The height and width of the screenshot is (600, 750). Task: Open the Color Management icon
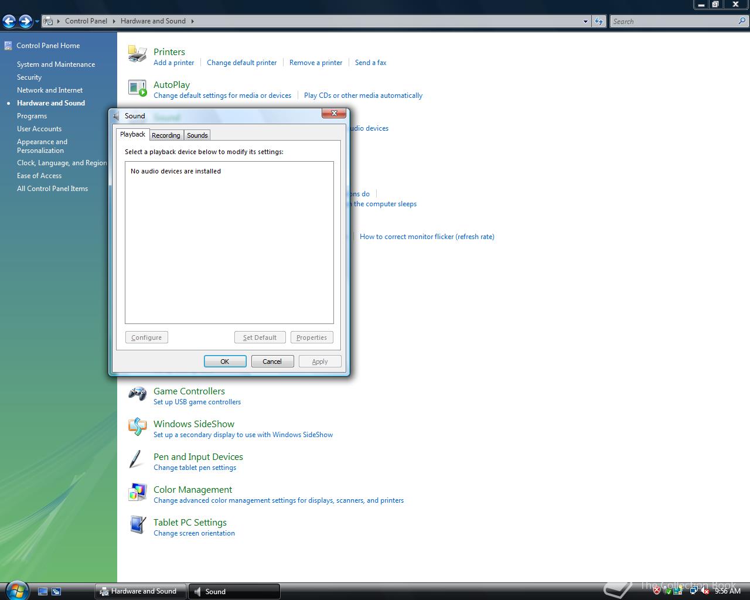click(x=137, y=492)
